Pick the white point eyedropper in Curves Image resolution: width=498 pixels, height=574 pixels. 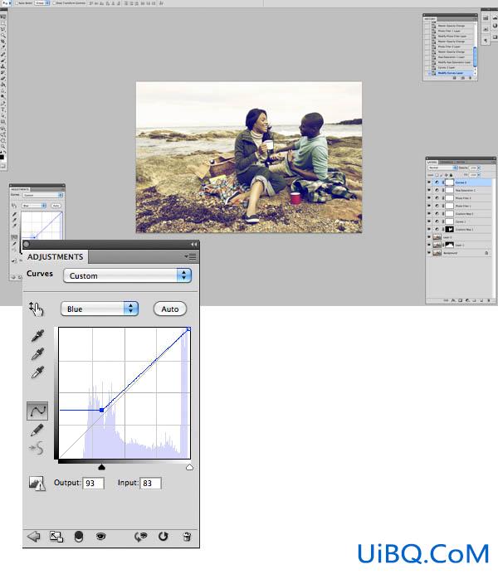[x=37, y=372]
